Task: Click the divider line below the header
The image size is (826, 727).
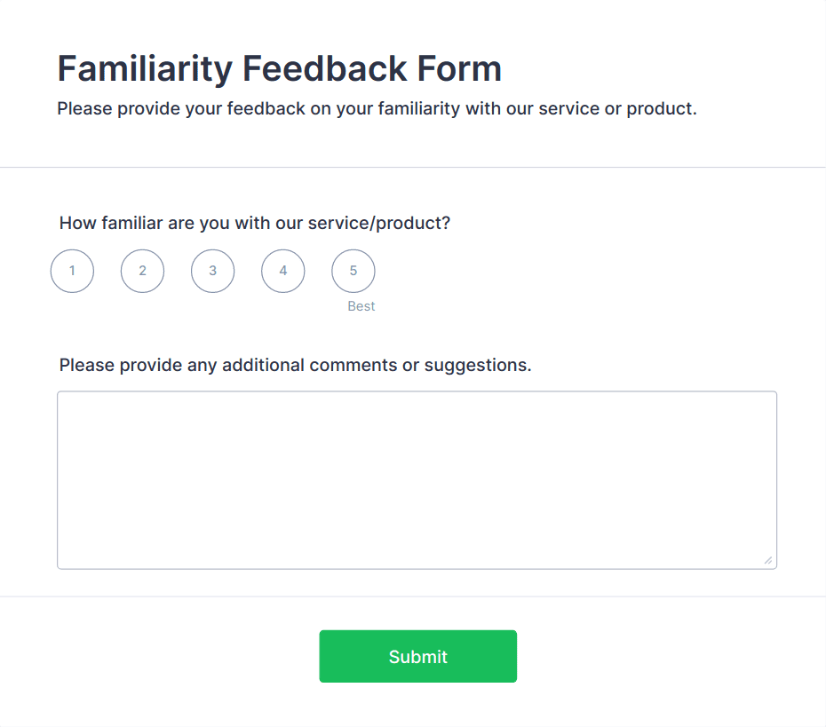Action: pyautogui.click(x=413, y=167)
